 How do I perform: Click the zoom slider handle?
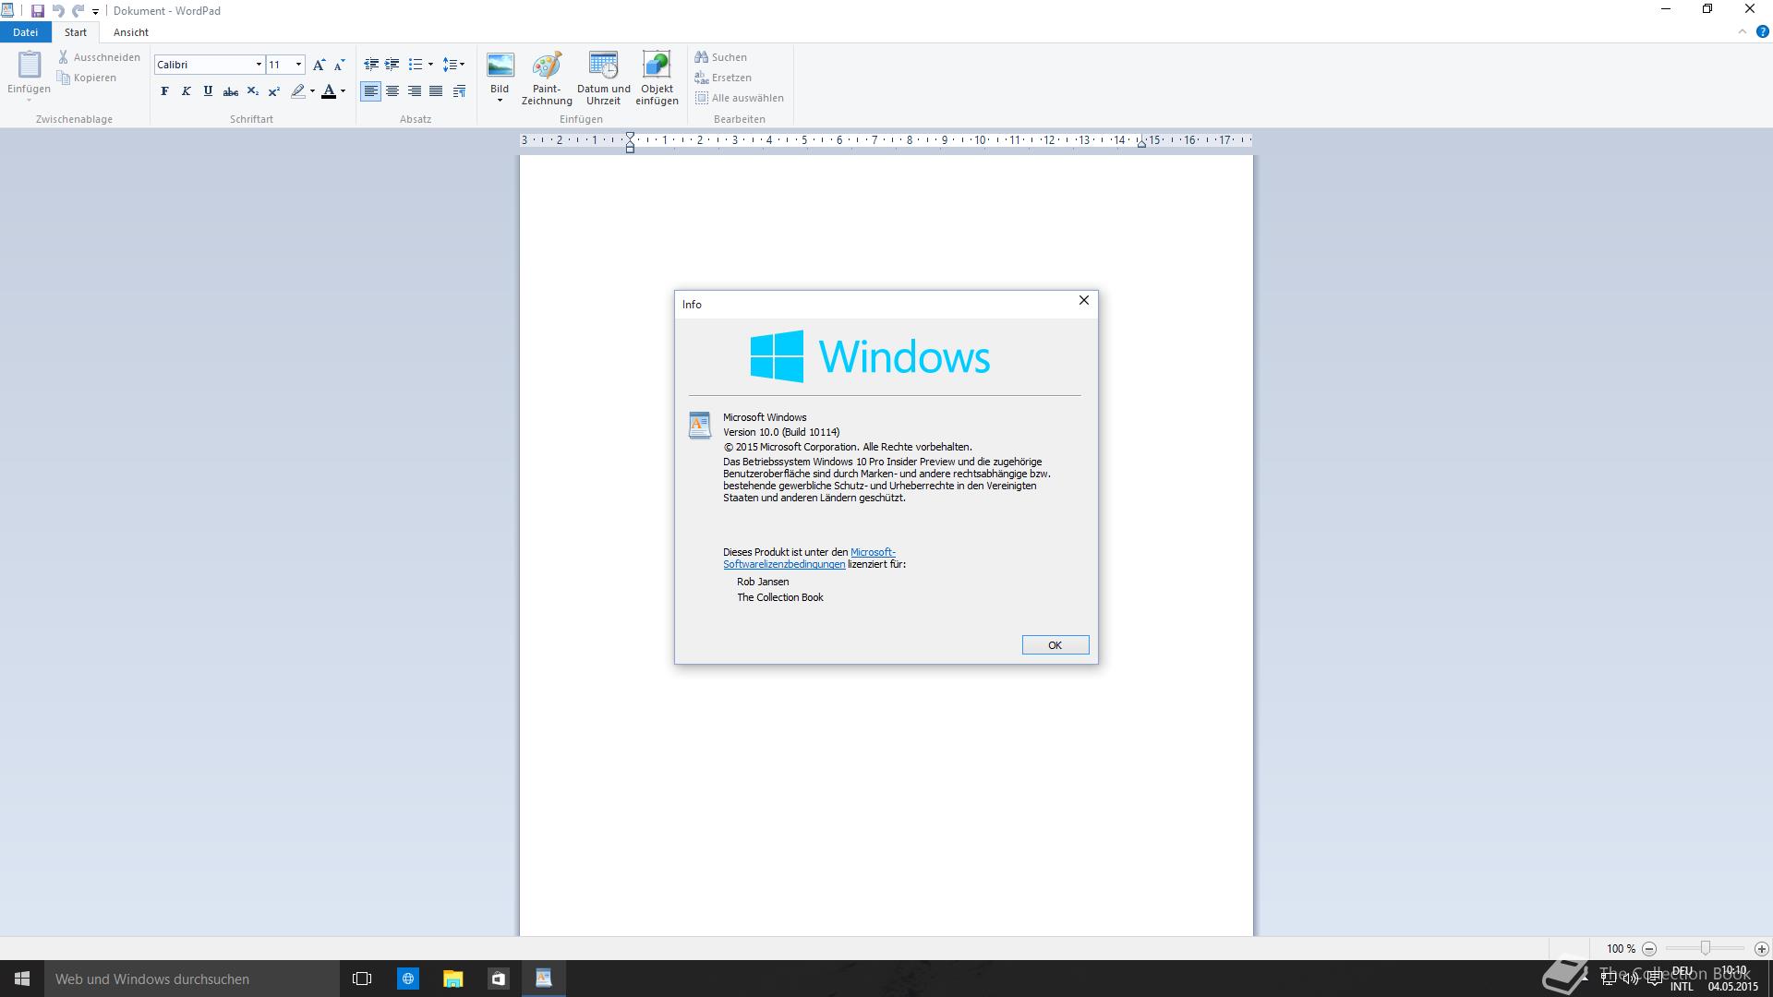pyautogui.click(x=1706, y=948)
